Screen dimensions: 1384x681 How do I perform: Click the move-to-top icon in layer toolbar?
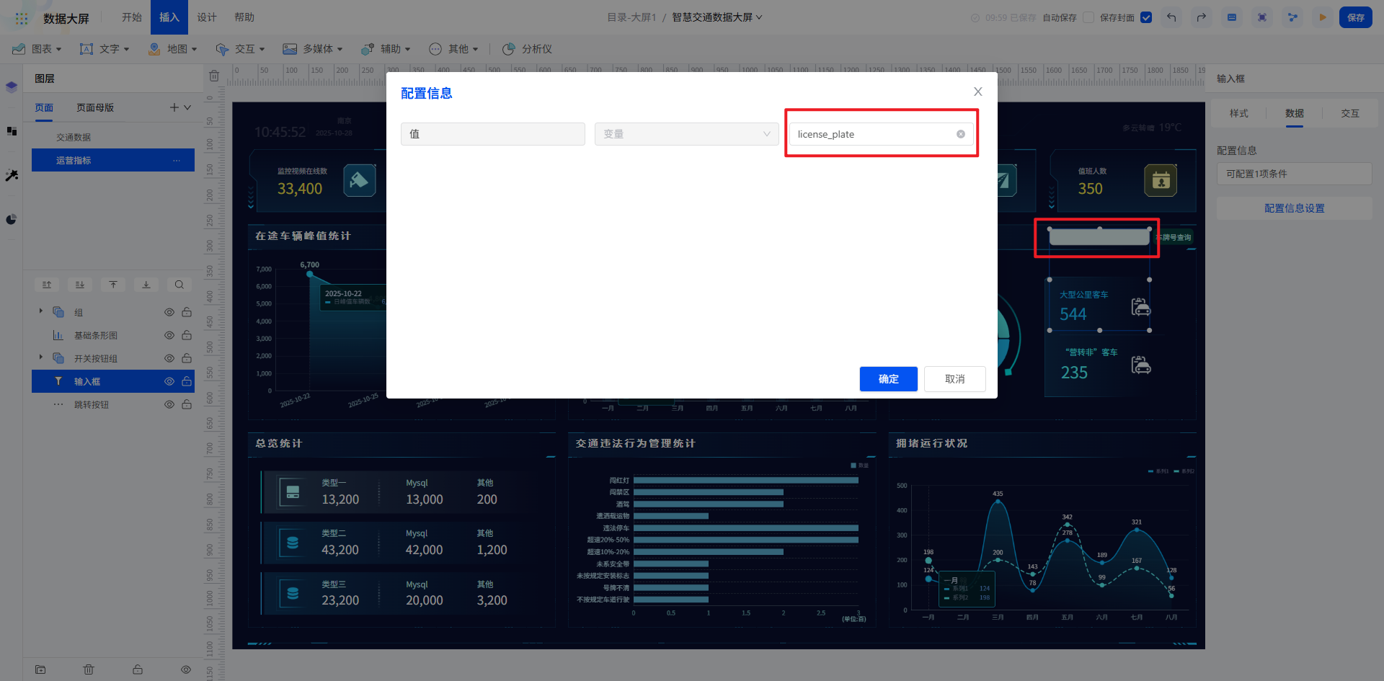[x=113, y=285]
